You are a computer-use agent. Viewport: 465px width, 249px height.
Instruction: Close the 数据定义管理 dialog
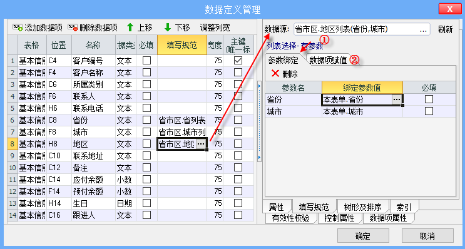450,9
